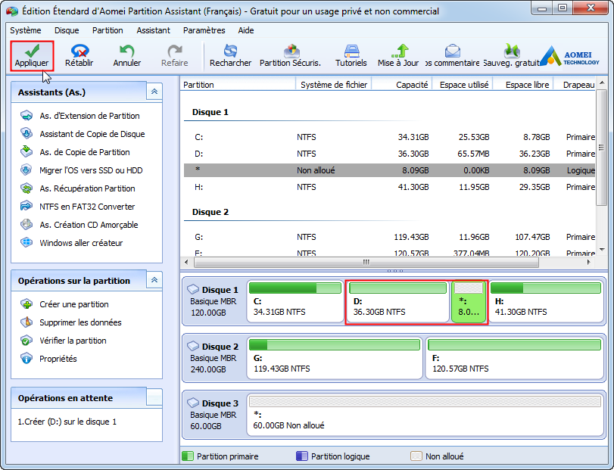Select G: partition row in list

pyautogui.click(x=390, y=237)
